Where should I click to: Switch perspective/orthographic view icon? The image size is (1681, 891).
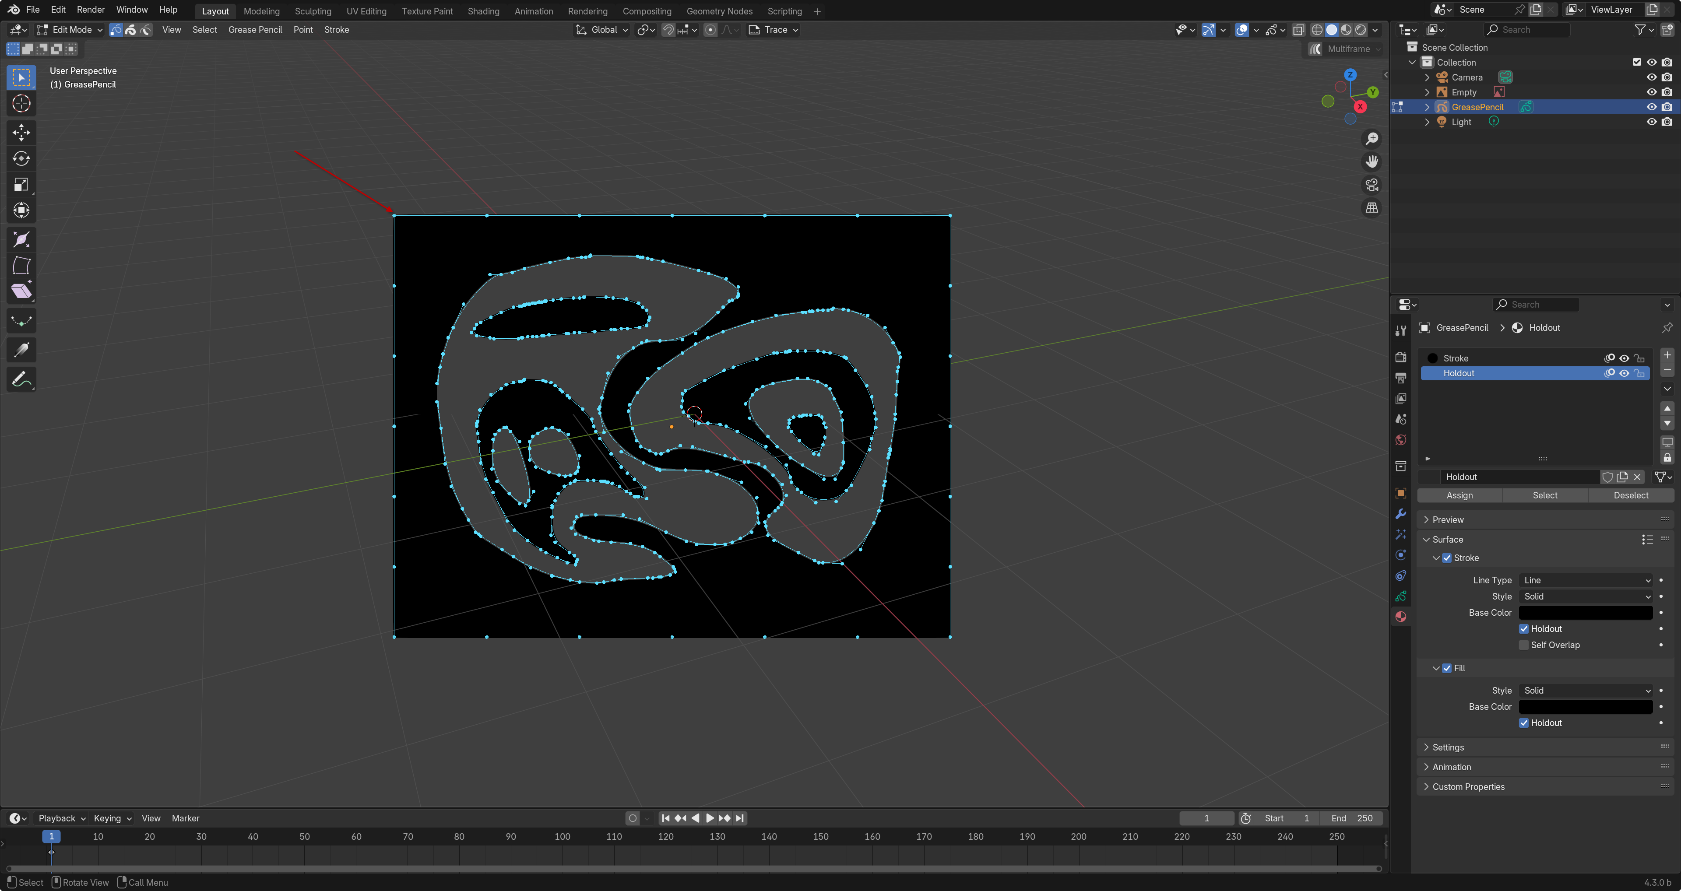(x=1372, y=208)
